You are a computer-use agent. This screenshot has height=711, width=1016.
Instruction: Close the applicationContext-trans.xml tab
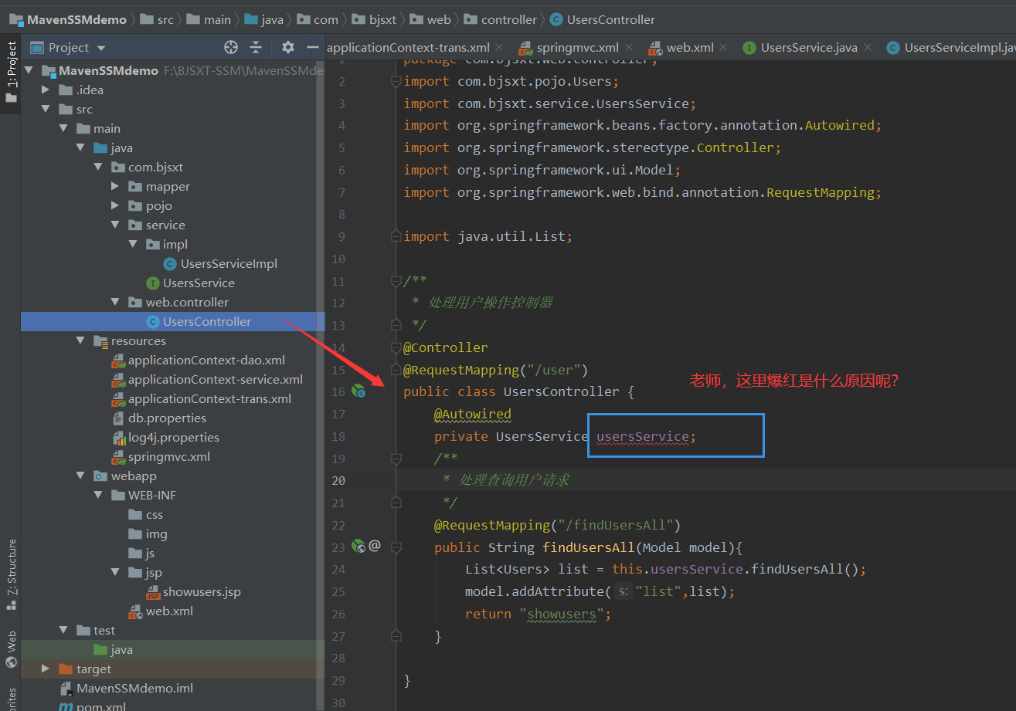click(x=499, y=47)
